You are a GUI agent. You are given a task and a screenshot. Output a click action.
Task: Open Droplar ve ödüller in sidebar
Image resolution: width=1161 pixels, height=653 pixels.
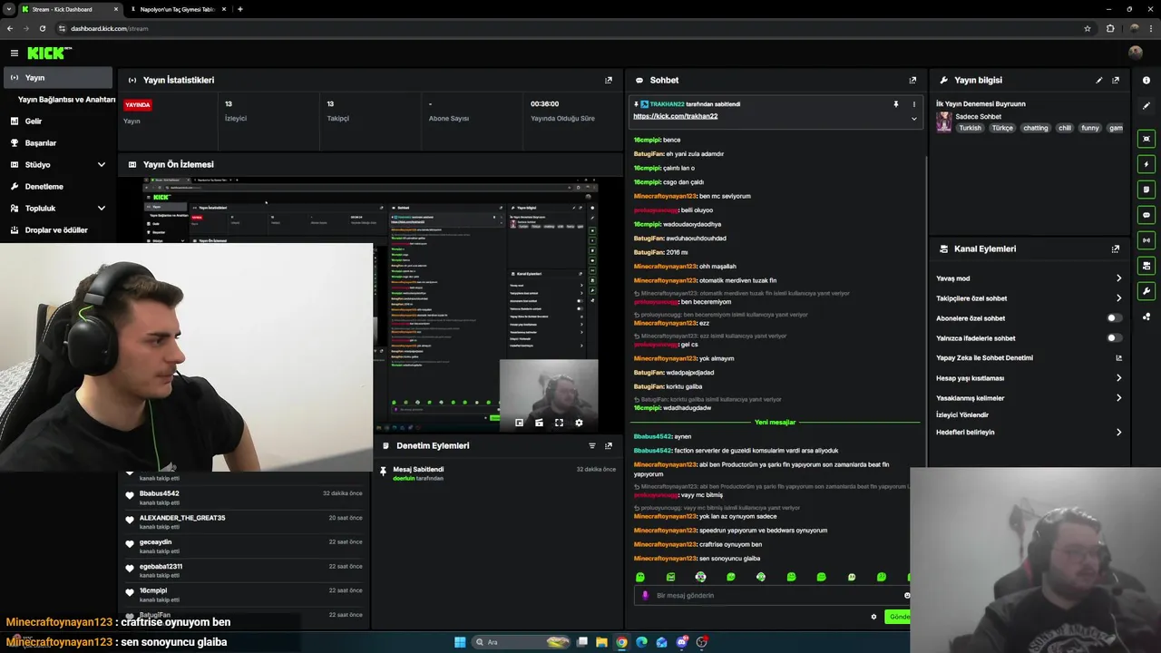(58, 229)
